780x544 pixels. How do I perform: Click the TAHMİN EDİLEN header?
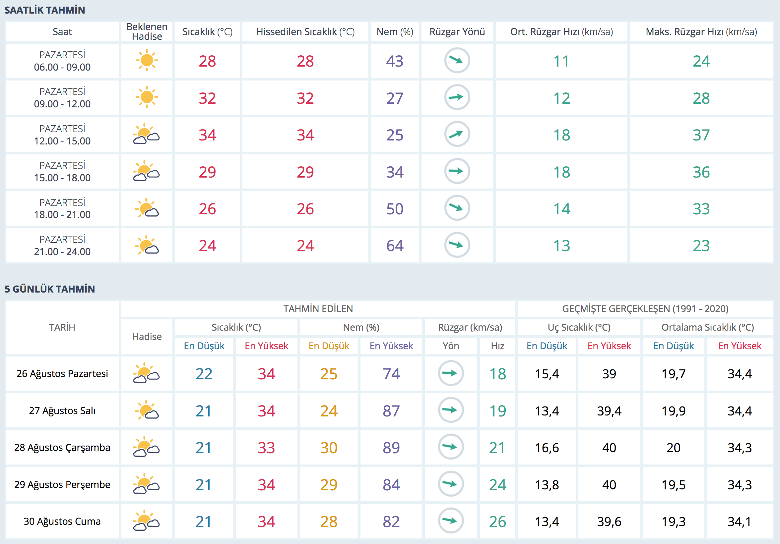pyautogui.click(x=318, y=309)
